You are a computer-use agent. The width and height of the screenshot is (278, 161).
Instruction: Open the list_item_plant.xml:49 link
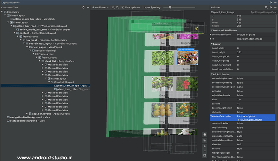[251, 120]
